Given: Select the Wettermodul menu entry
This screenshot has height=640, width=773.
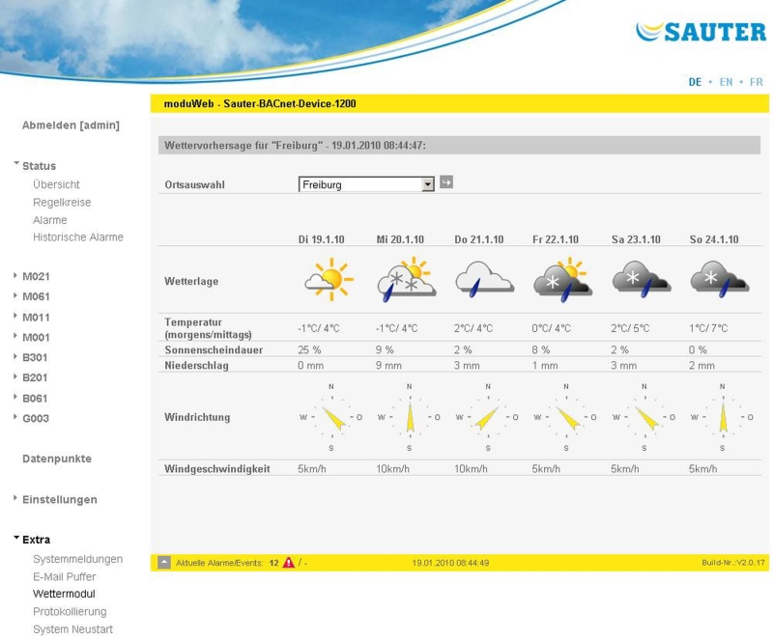Looking at the screenshot, I should (x=64, y=594).
